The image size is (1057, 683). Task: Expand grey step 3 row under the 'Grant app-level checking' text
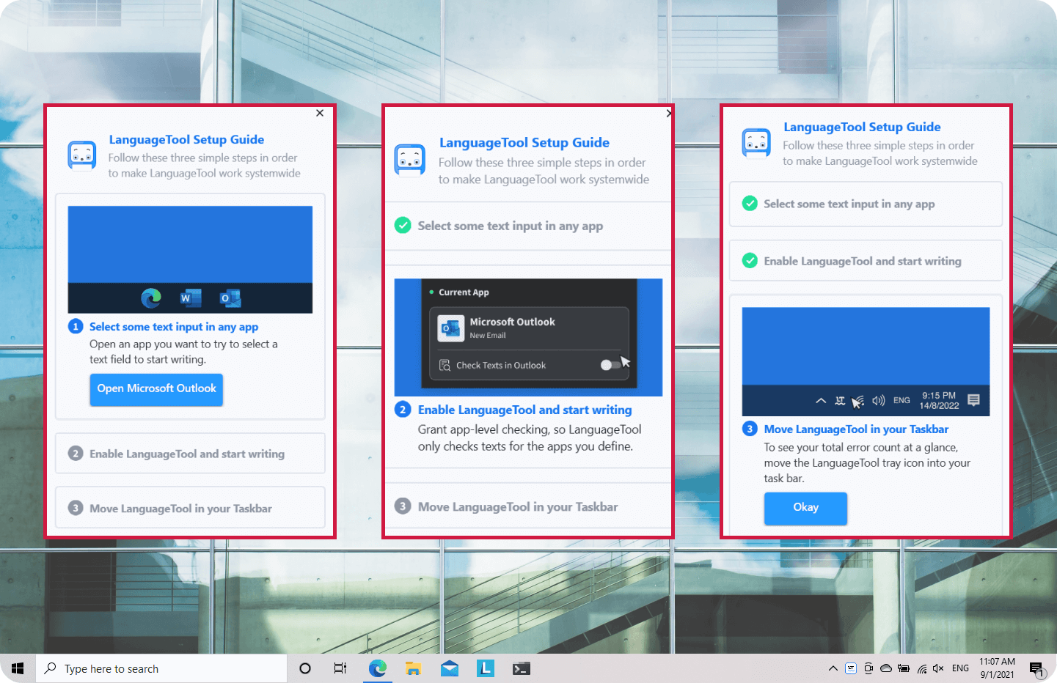click(528, 506)
